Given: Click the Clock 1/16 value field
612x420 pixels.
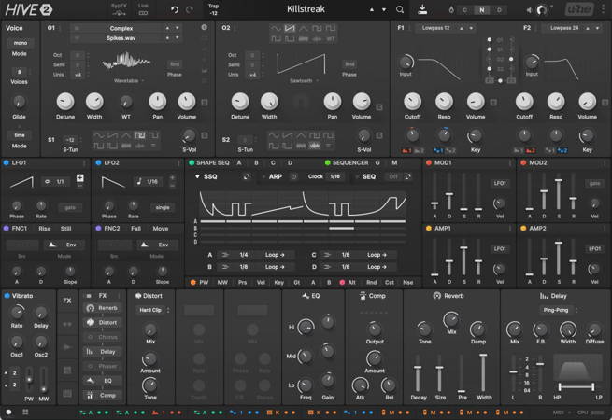Looking at the screenshot, I should 334,175.
